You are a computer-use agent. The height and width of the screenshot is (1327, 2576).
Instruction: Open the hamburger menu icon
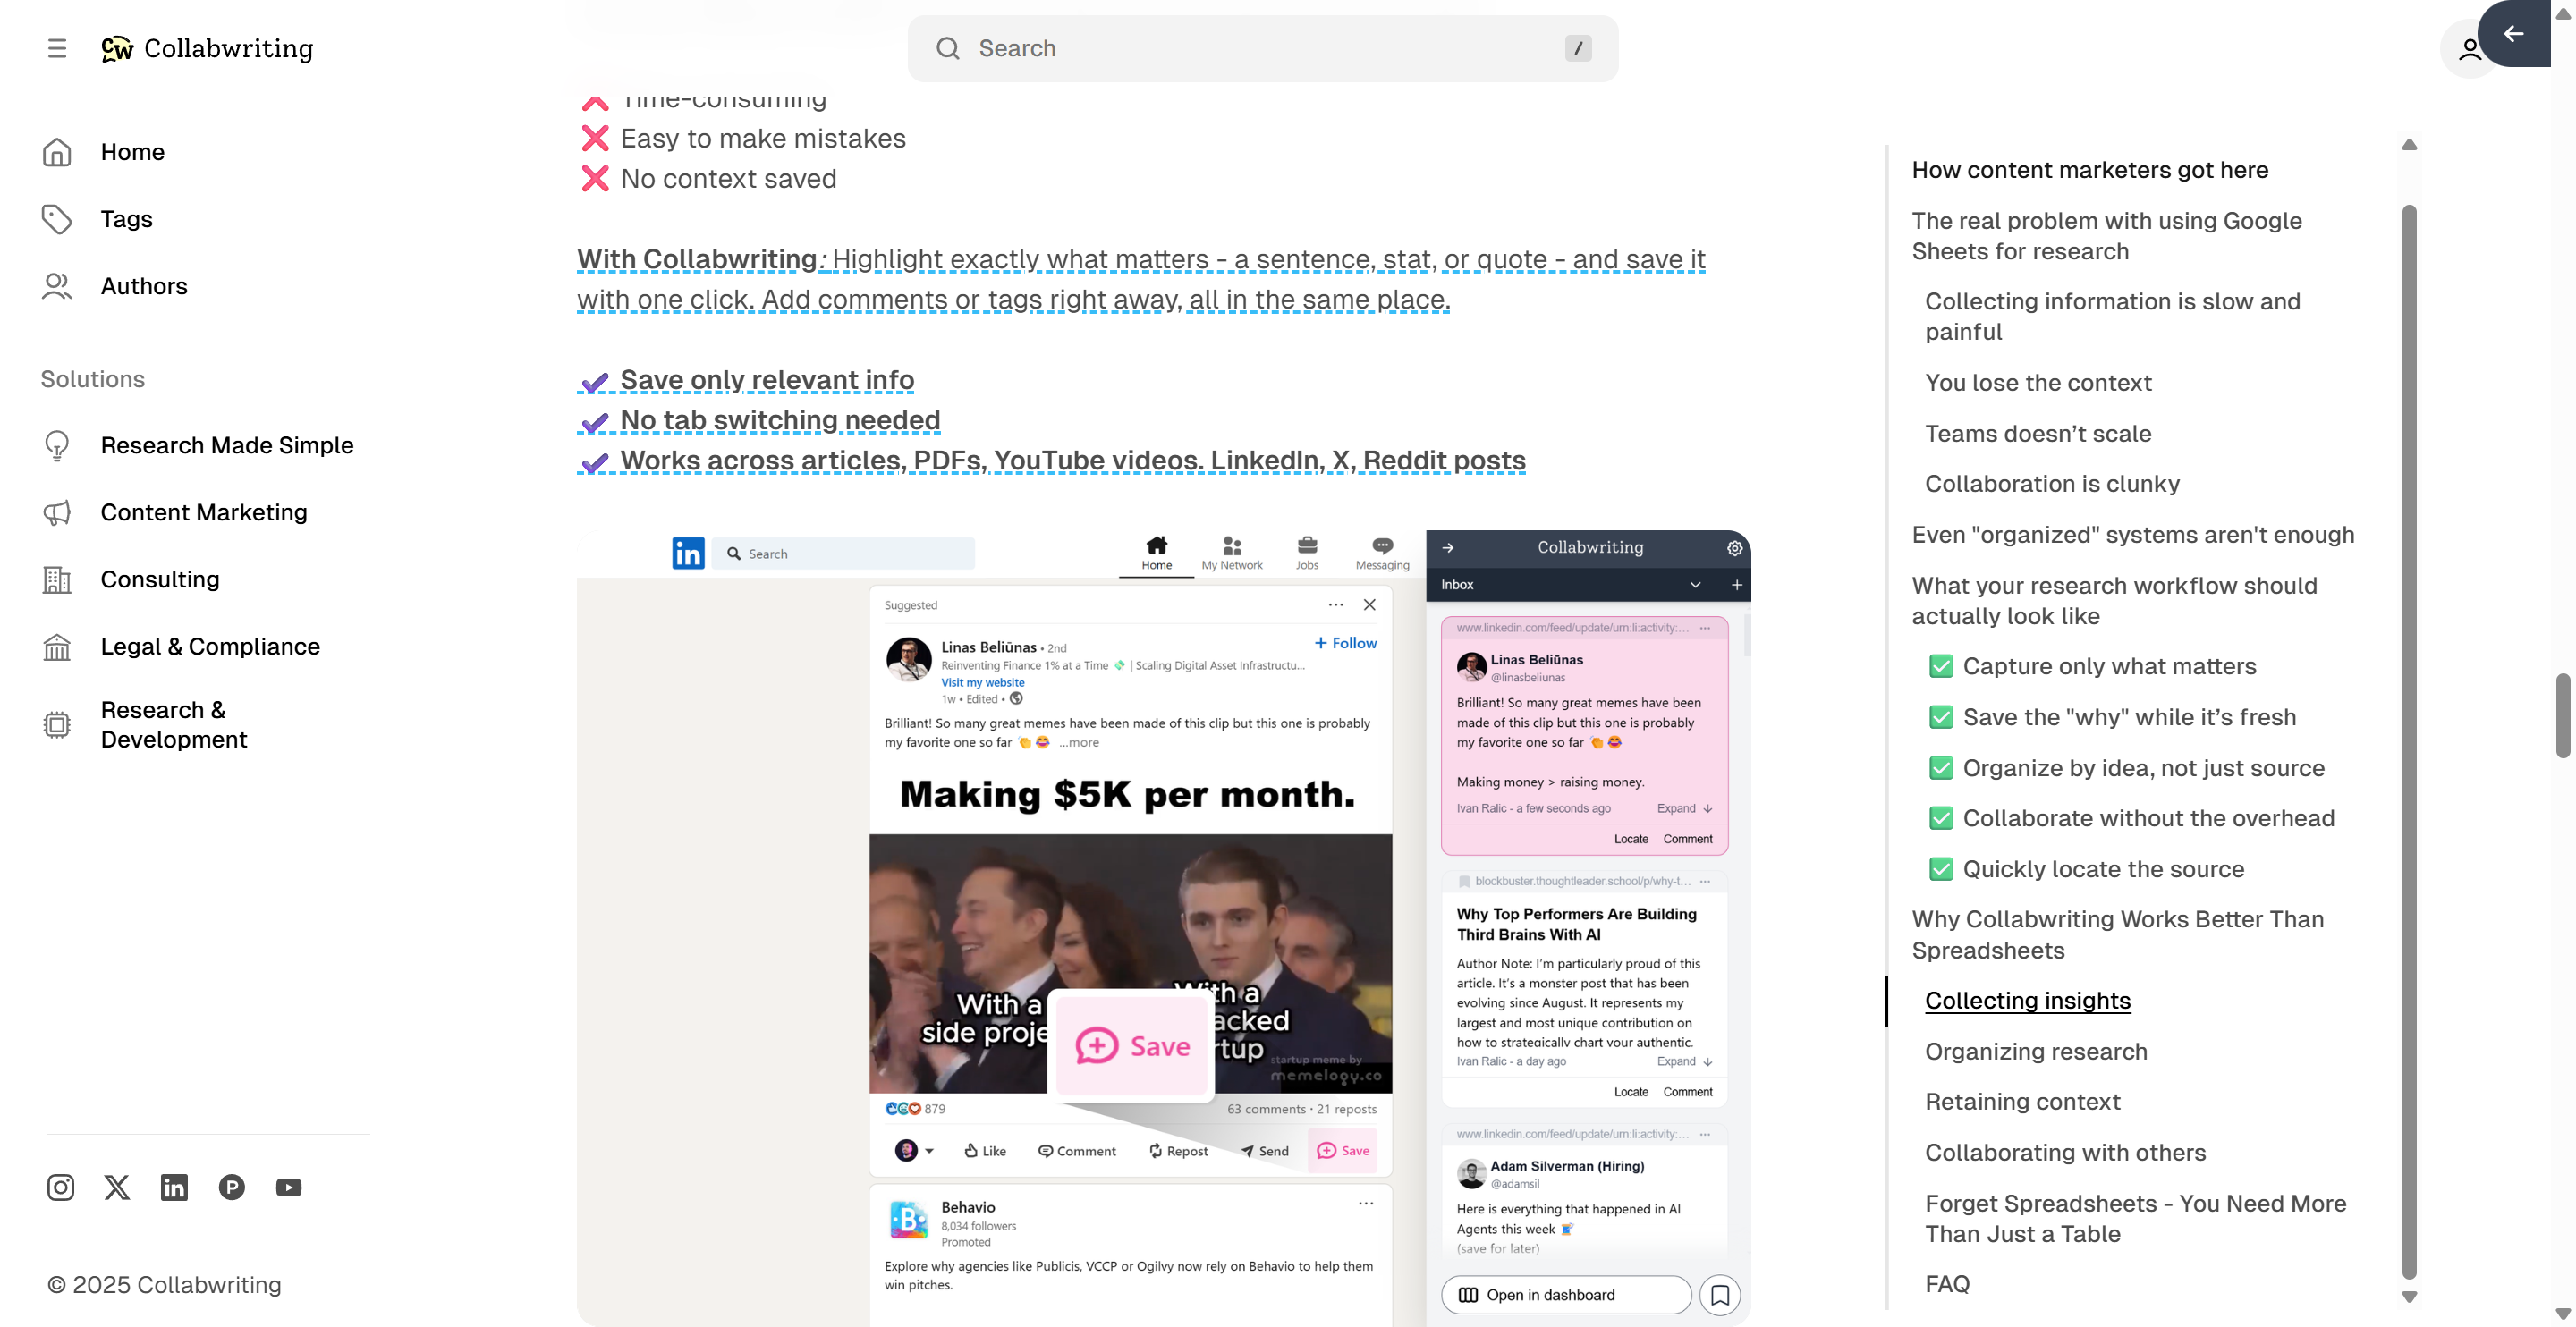(x=57, y=48)
